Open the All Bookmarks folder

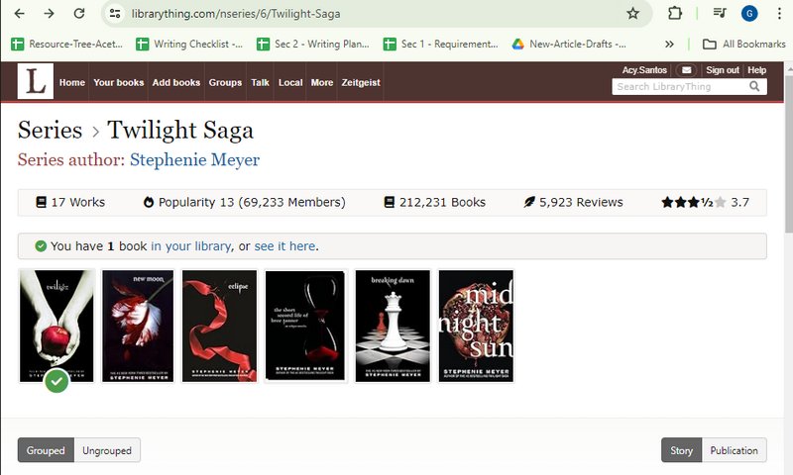(x=744, y=44)
